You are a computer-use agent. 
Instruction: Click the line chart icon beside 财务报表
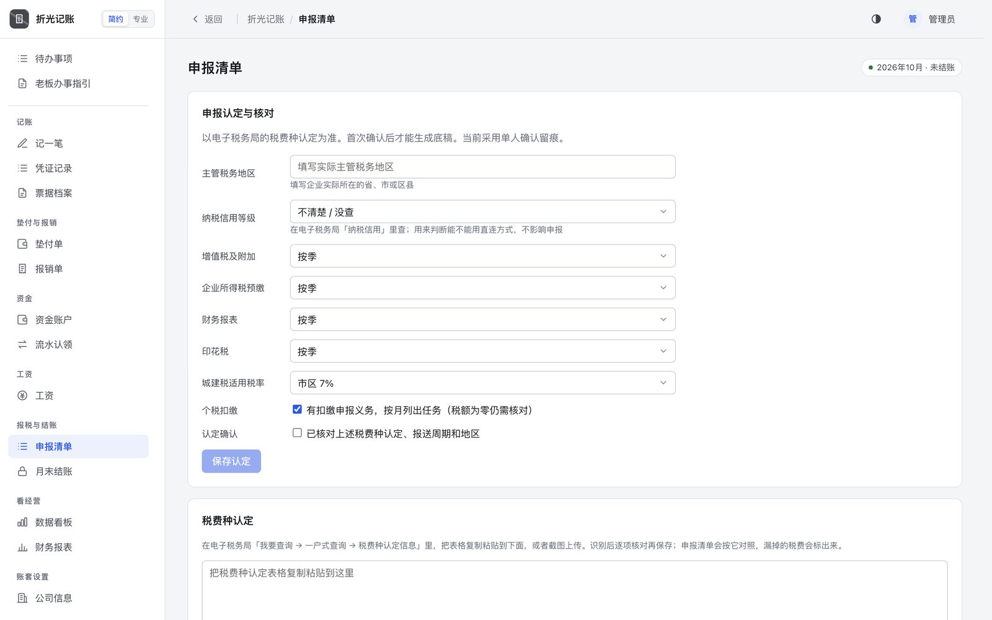pos(22,547)
